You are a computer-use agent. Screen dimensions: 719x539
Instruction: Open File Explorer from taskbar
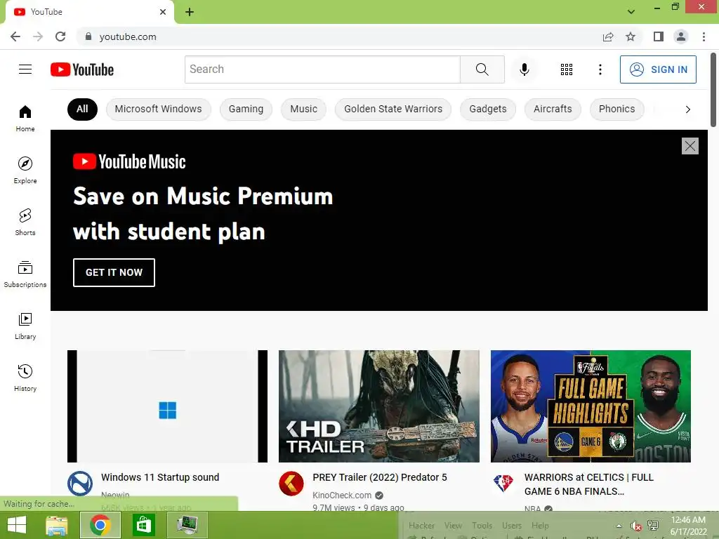56,525
